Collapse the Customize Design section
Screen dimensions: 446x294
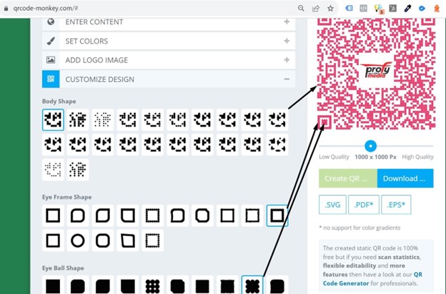click(x=169, y=79)
